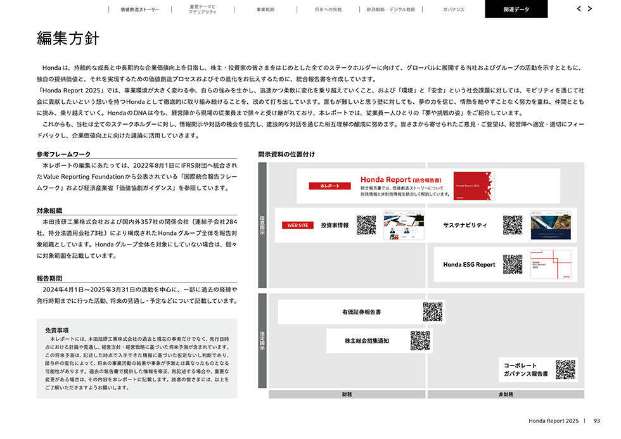Open the 重要テーマとマテリアリティ tab
This screenshot has width=621, height=439.
point(203,10)
